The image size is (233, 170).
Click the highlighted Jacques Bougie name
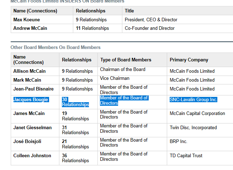click(31, 99)
